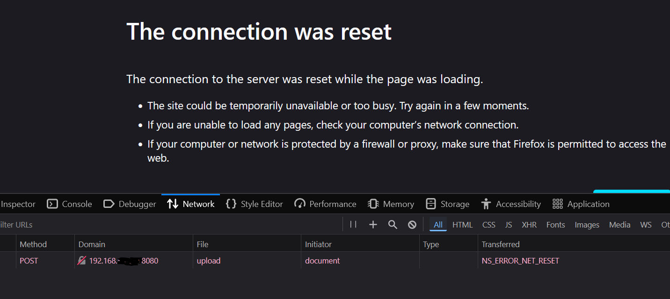Enable the All requests filter

pos(438,225)
